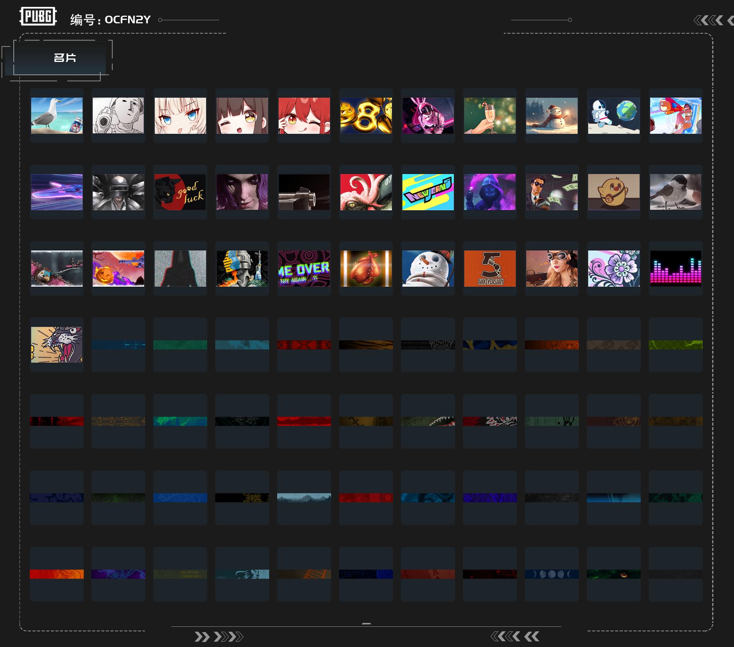Choose the yellow chick nameplate
This screenshot has height=647, width=734.
pos(614,192)
